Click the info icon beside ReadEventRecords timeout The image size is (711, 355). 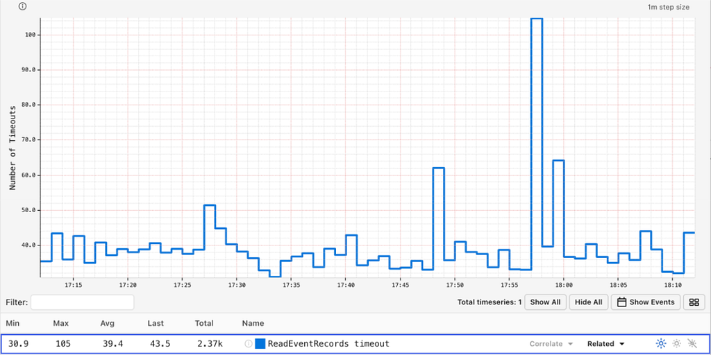pos(249,344)
